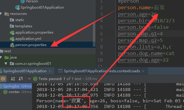
Task: Collapse the resources folder
Action: pyautogui.click(x=1, y=14)
